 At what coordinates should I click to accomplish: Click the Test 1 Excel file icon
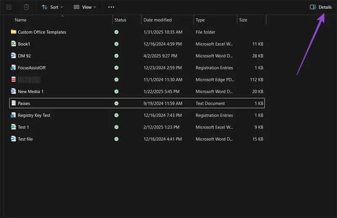(13, 127)
